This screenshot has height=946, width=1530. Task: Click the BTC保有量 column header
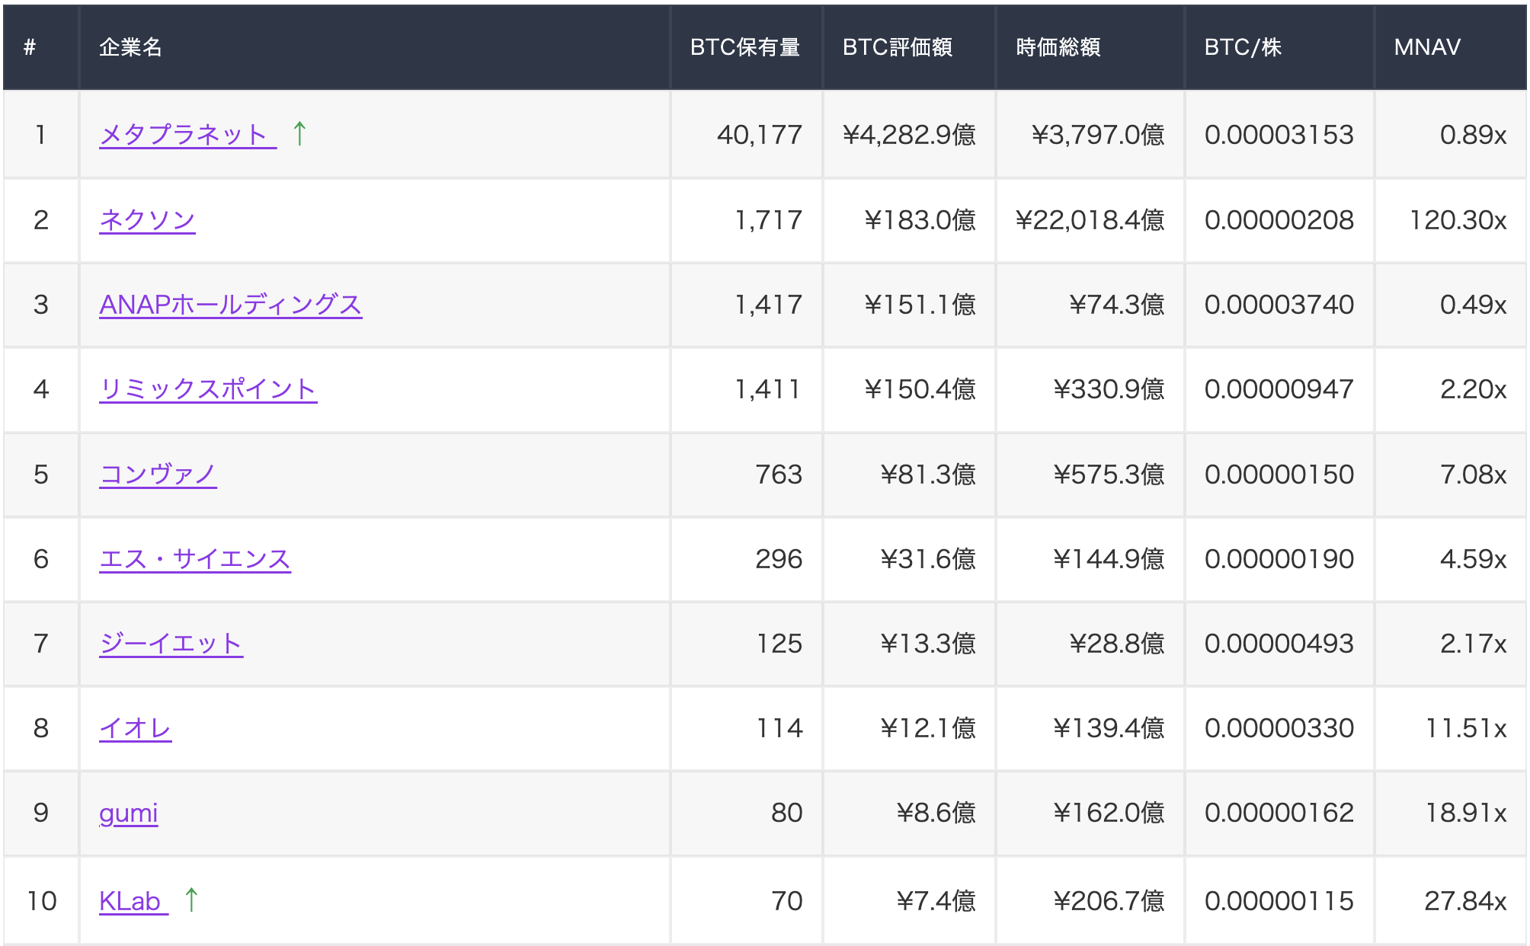point(744,47)
